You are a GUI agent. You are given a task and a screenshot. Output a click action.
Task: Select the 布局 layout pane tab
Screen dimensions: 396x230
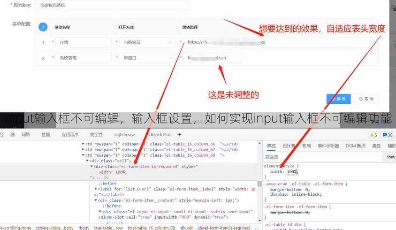(306, 146)
